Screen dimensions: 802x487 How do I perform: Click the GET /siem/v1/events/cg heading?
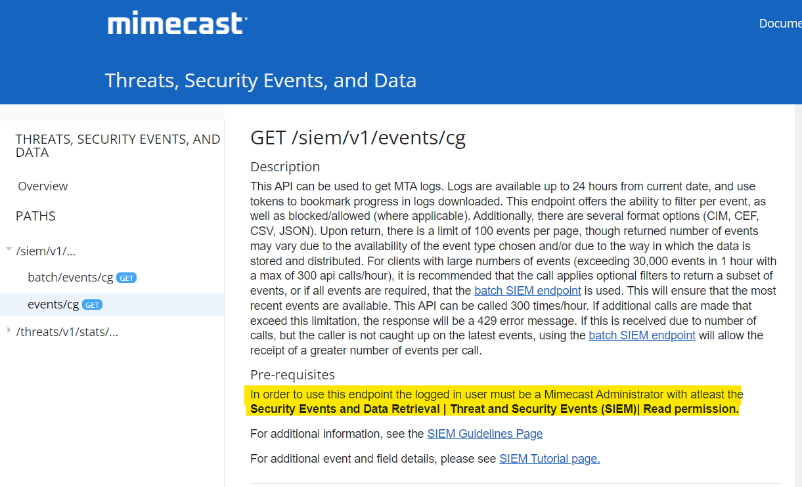point(358,138)
